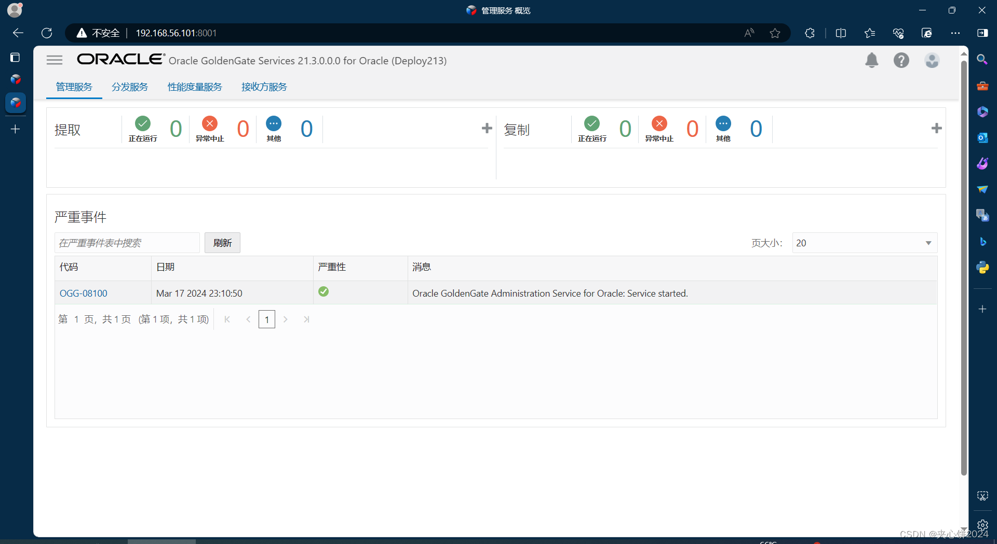Open favorites list icon in toolbar

(870, 33)
